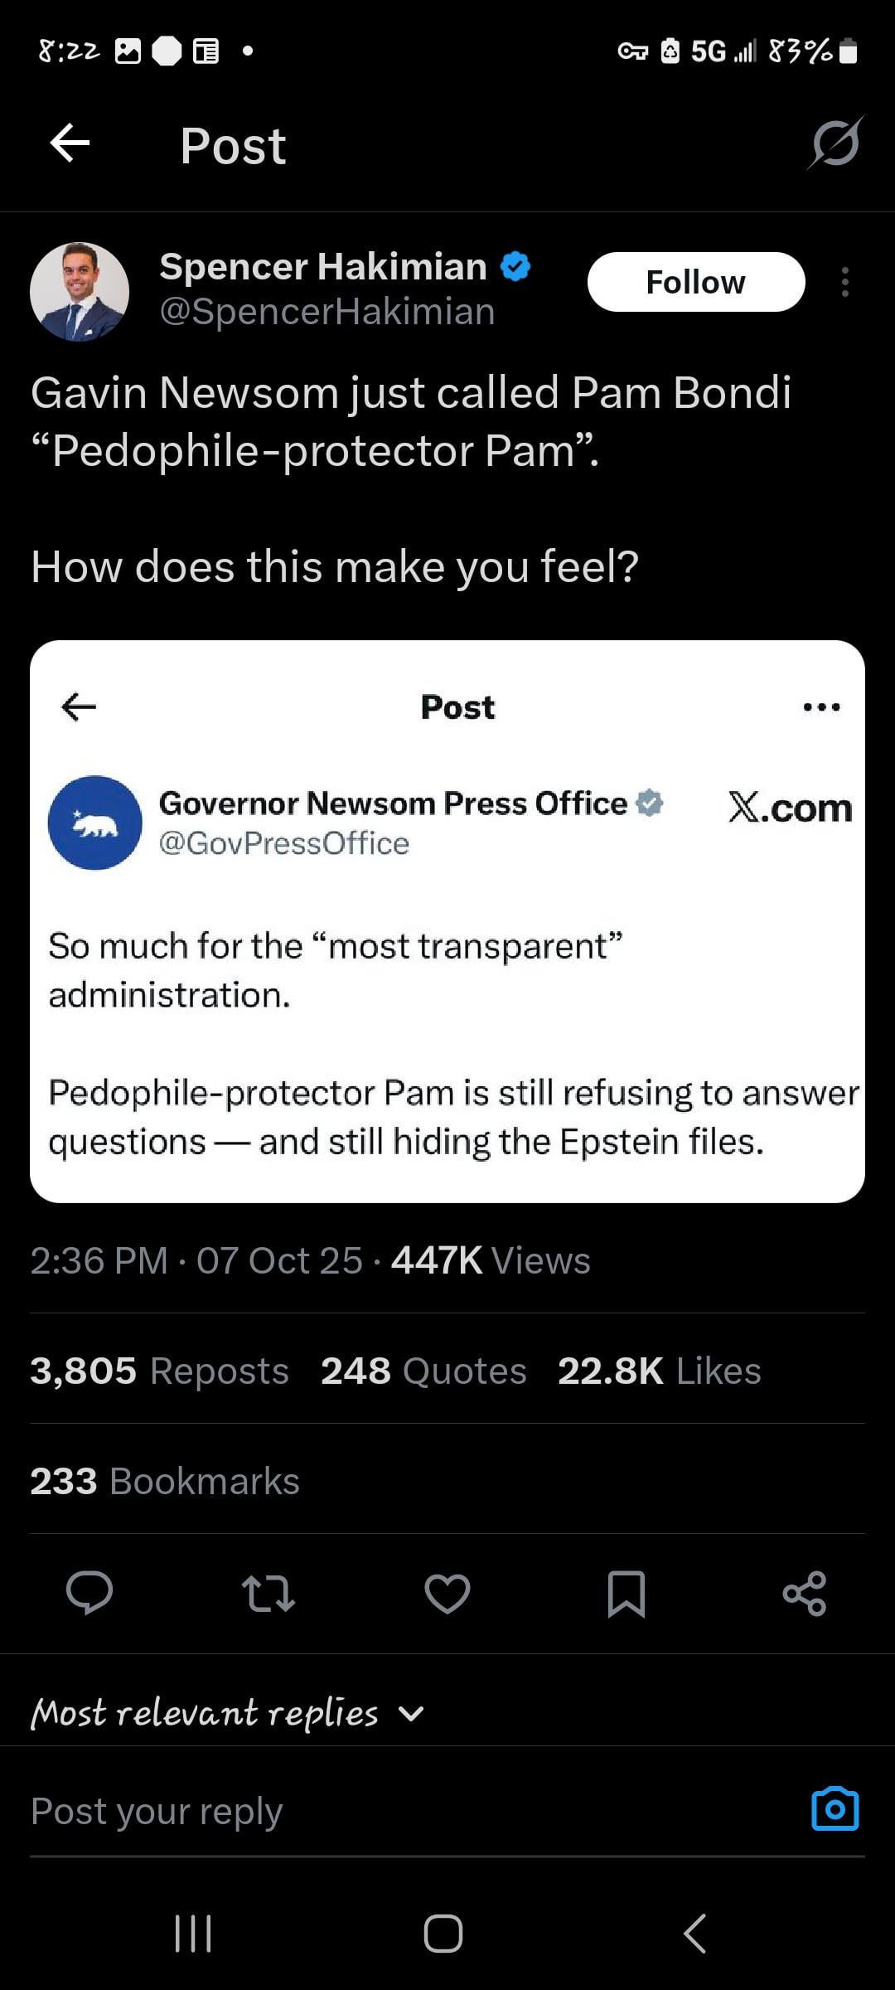View the 3,805 Reposts list
Image resolution: width=895 pixels, height=1990 pixels.
click(160, 1371)
